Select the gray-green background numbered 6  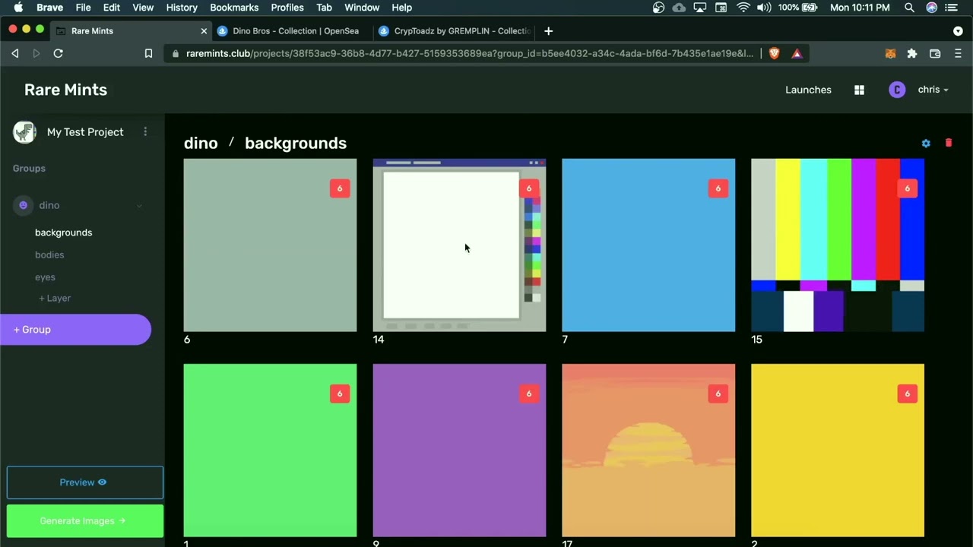click(x=270, y=245)
